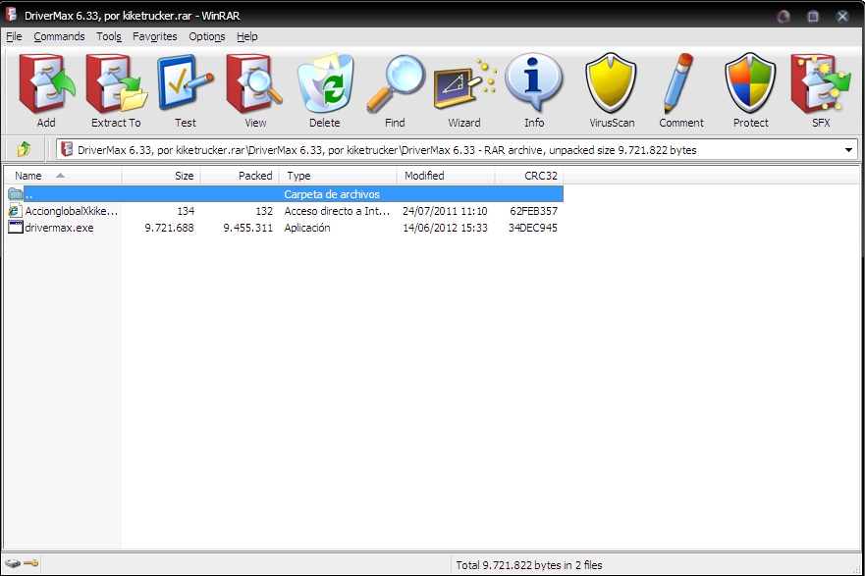Click the Protect shield icon

(x=750, y=82)
